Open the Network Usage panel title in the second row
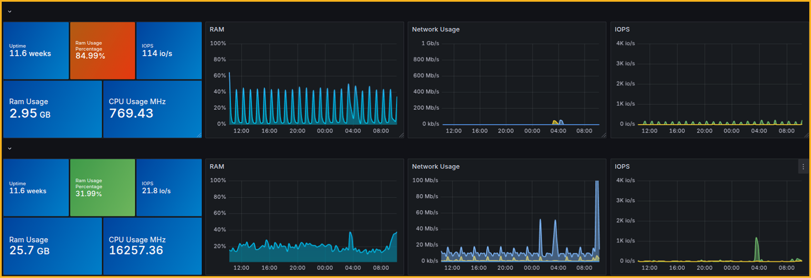The height and width of the screenshot is (278, 811). point(435,167)
